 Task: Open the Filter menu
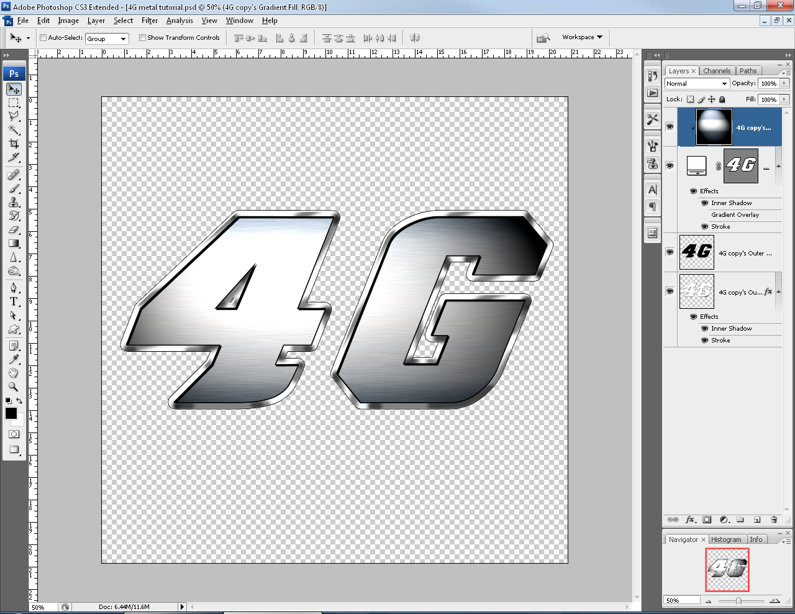[150, 21]
